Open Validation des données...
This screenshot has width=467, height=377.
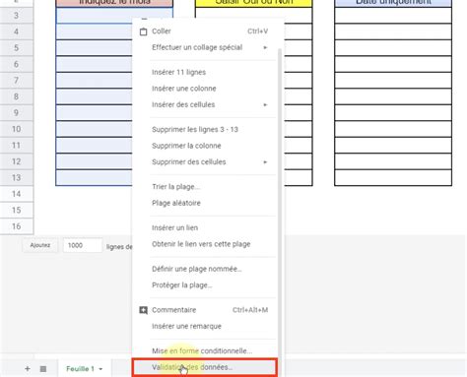(205, 367)
